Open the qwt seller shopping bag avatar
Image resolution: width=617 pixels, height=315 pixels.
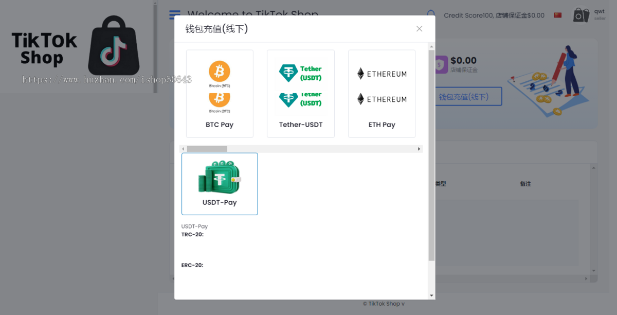click(x=582, y=15)
